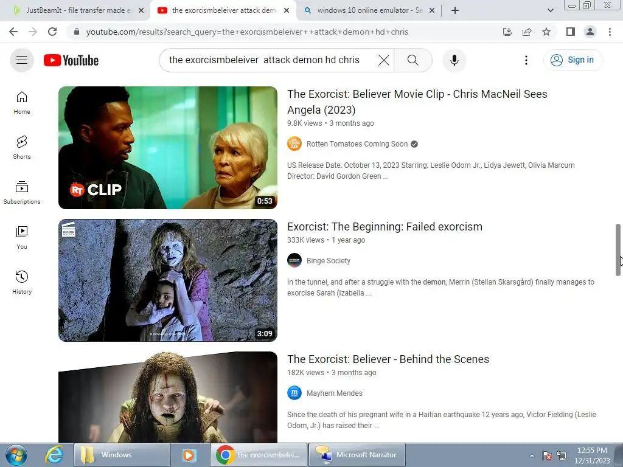623x467 pixels.
Task: Open Rotten Tomatoes Coming Soon channel
Action: (357, 144)
